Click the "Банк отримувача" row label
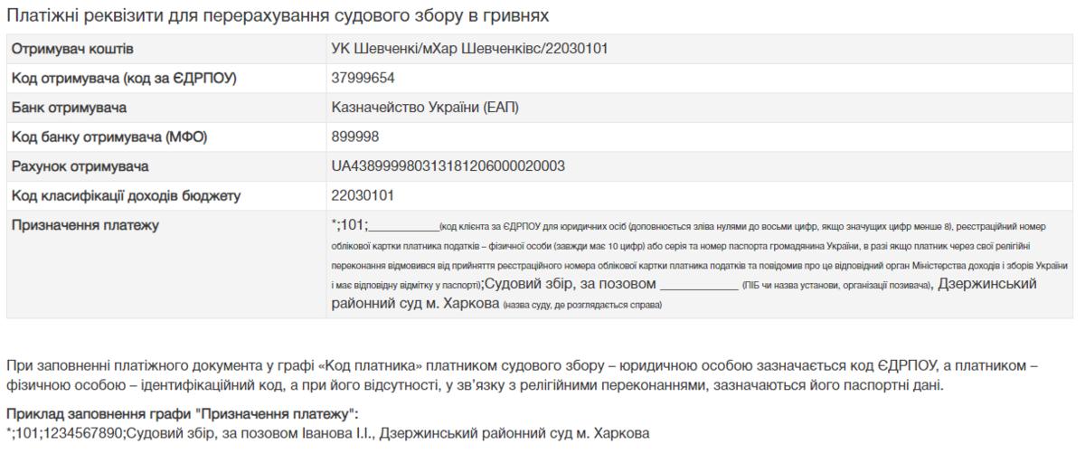The width and height of the screenshot is (1085, 463). click(x=69, y=109)
